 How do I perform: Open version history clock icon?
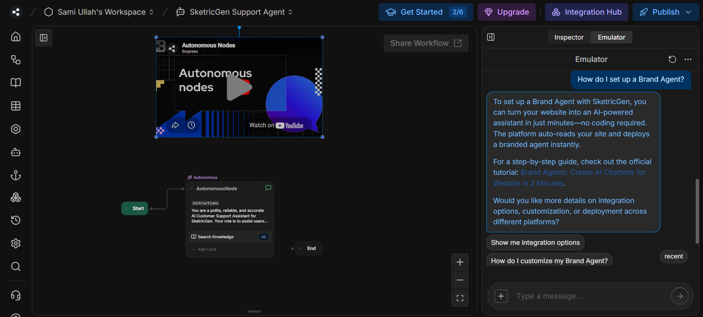[16, 220]
